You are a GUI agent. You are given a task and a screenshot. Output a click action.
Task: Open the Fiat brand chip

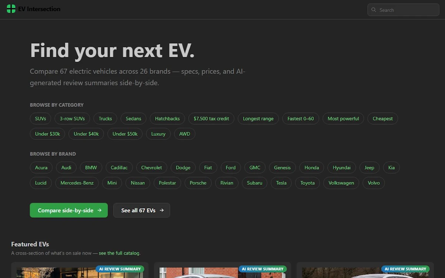coord(208,168)
